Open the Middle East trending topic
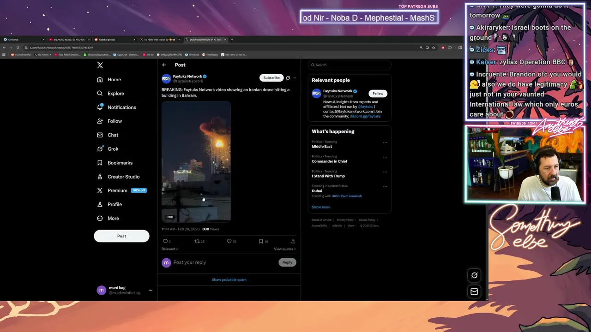The width and height of the screenshot is (591, 332). (322, 146)
